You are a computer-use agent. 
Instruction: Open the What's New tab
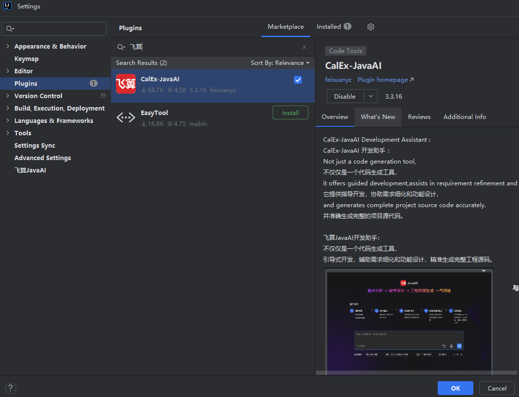click(x=378, y=117)
